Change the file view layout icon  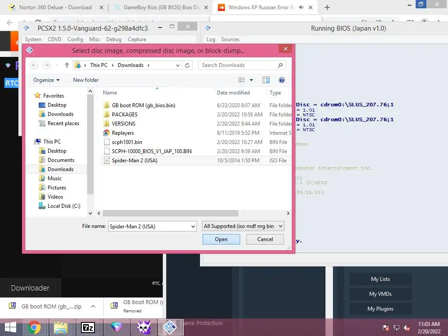point(241,80)
